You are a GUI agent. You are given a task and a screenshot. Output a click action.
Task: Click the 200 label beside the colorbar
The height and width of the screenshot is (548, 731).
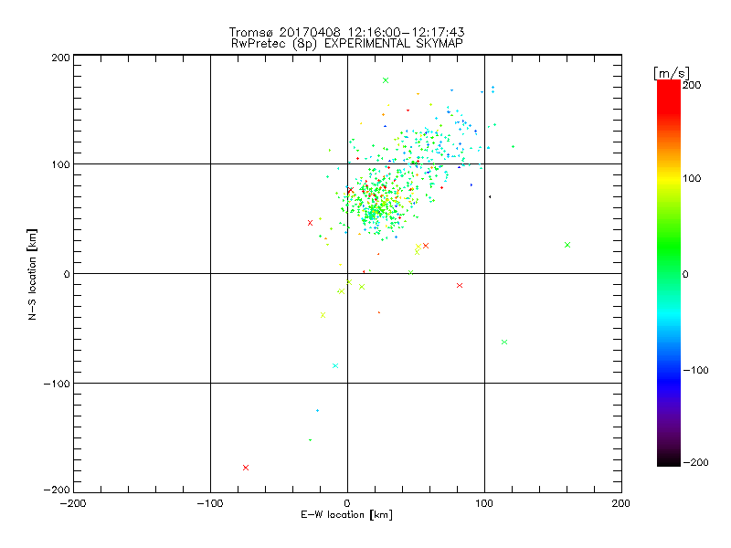pos(692,85)
